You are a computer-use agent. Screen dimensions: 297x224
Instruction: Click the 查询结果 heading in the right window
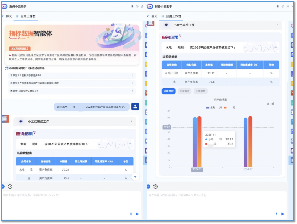170,37
